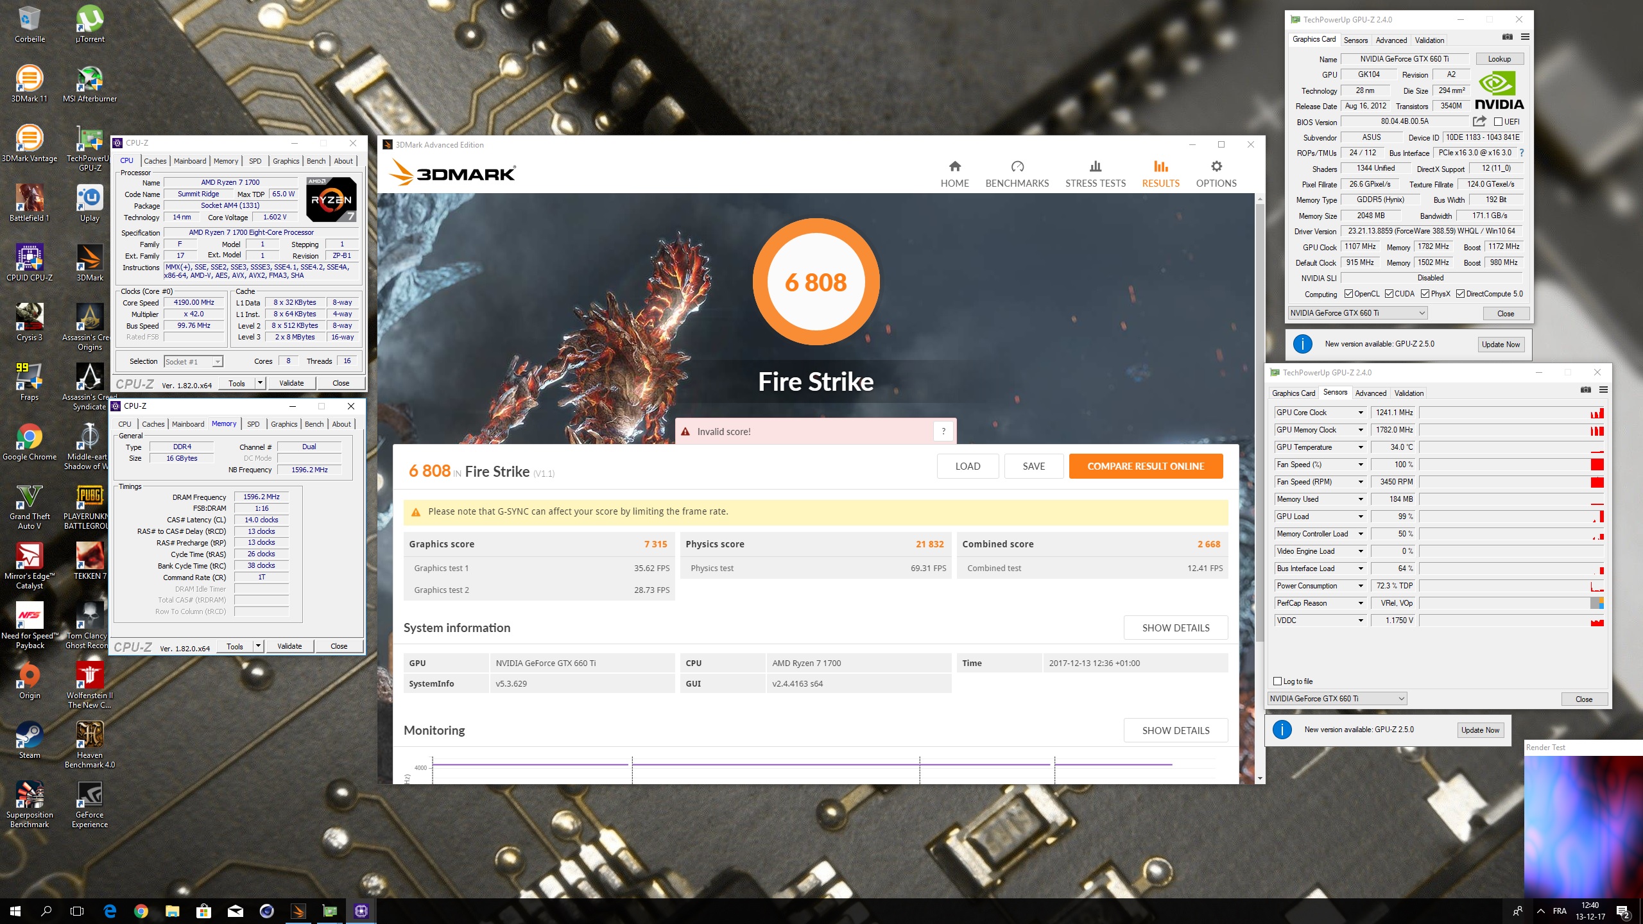1643x924 pixels.
Task: Switch to SPD tab in lower CPU-Z
Action: click(254, 424)
